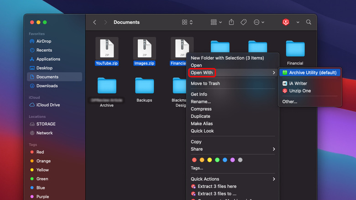Apply the red color tag dot
This screenshot has height=200, width=356.
(x=194, y=160)
